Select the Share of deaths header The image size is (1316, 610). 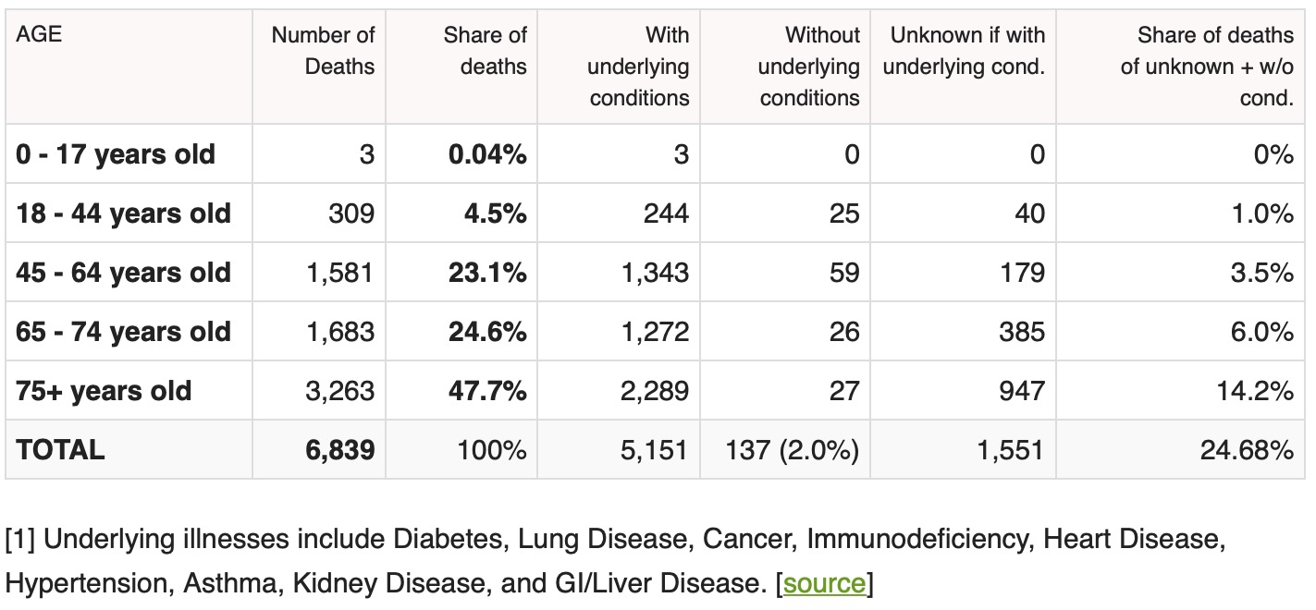pyautogui.click(x=485, y=51)
